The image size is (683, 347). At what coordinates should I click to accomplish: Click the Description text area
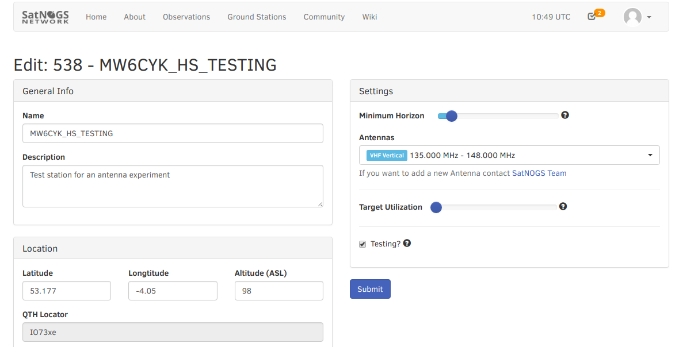tap(173, 186)
